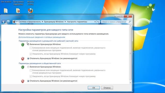Expand the breadcrumb overflow chevron at start
Screen dimensions: 165x93
(x=17, y=22)
